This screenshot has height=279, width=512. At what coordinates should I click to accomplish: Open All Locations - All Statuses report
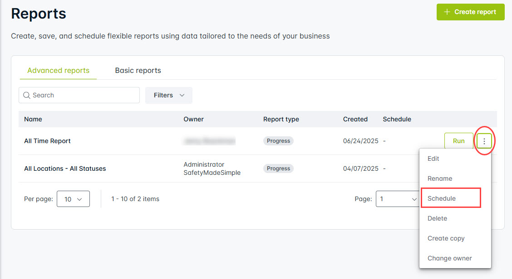(65, 168)
